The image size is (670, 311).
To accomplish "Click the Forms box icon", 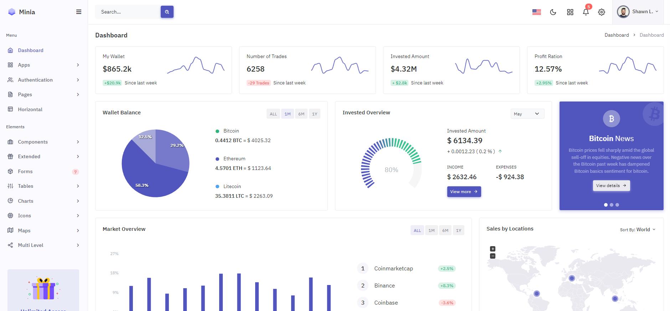I will [10, 171].
